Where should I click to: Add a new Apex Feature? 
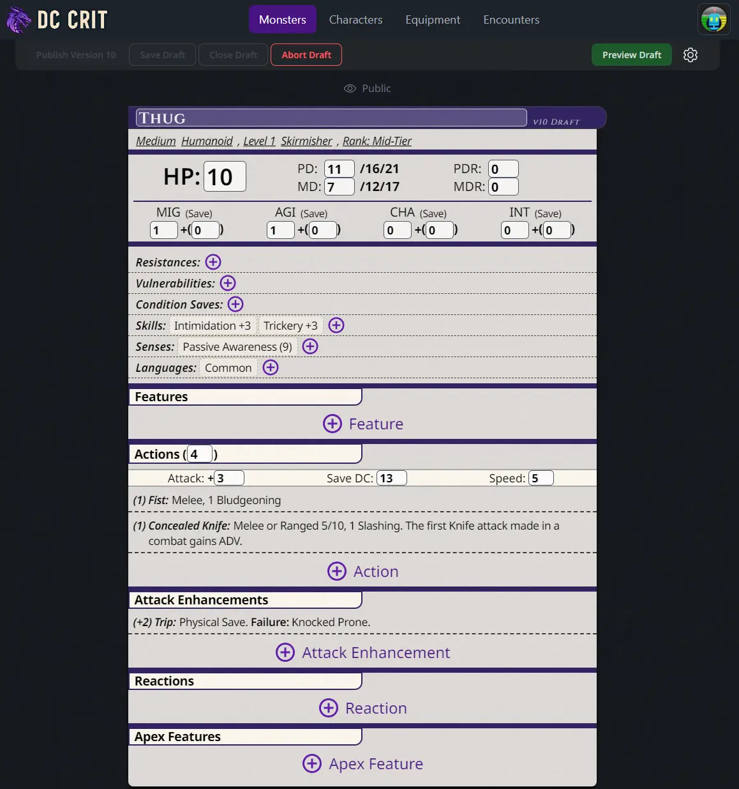tap(362, 763)
